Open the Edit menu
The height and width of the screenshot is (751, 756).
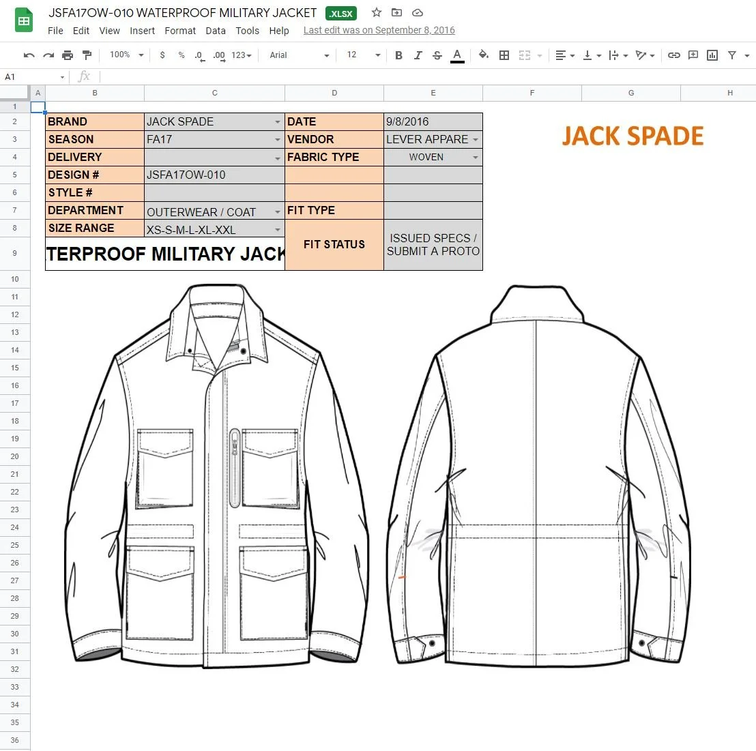81,31
